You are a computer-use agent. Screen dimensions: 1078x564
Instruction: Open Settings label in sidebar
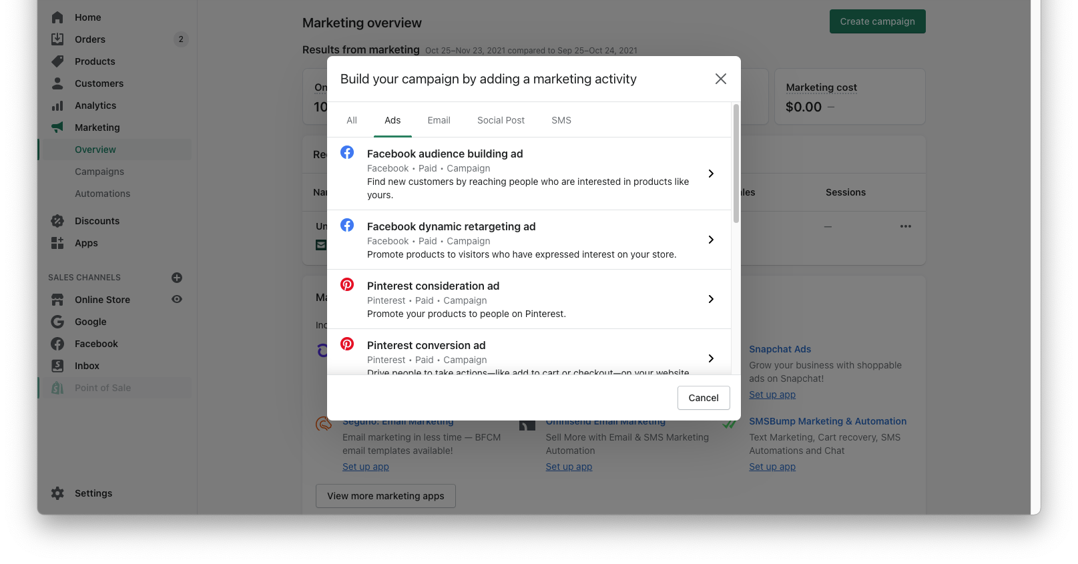coord(93,493)
